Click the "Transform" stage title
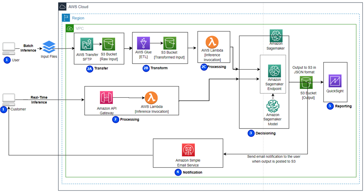The height and width of the screenshot is (193, 364). point(159,68)
